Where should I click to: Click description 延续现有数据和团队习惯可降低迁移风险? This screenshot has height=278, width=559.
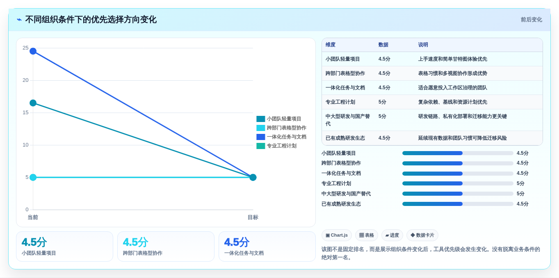coord(463,138)
